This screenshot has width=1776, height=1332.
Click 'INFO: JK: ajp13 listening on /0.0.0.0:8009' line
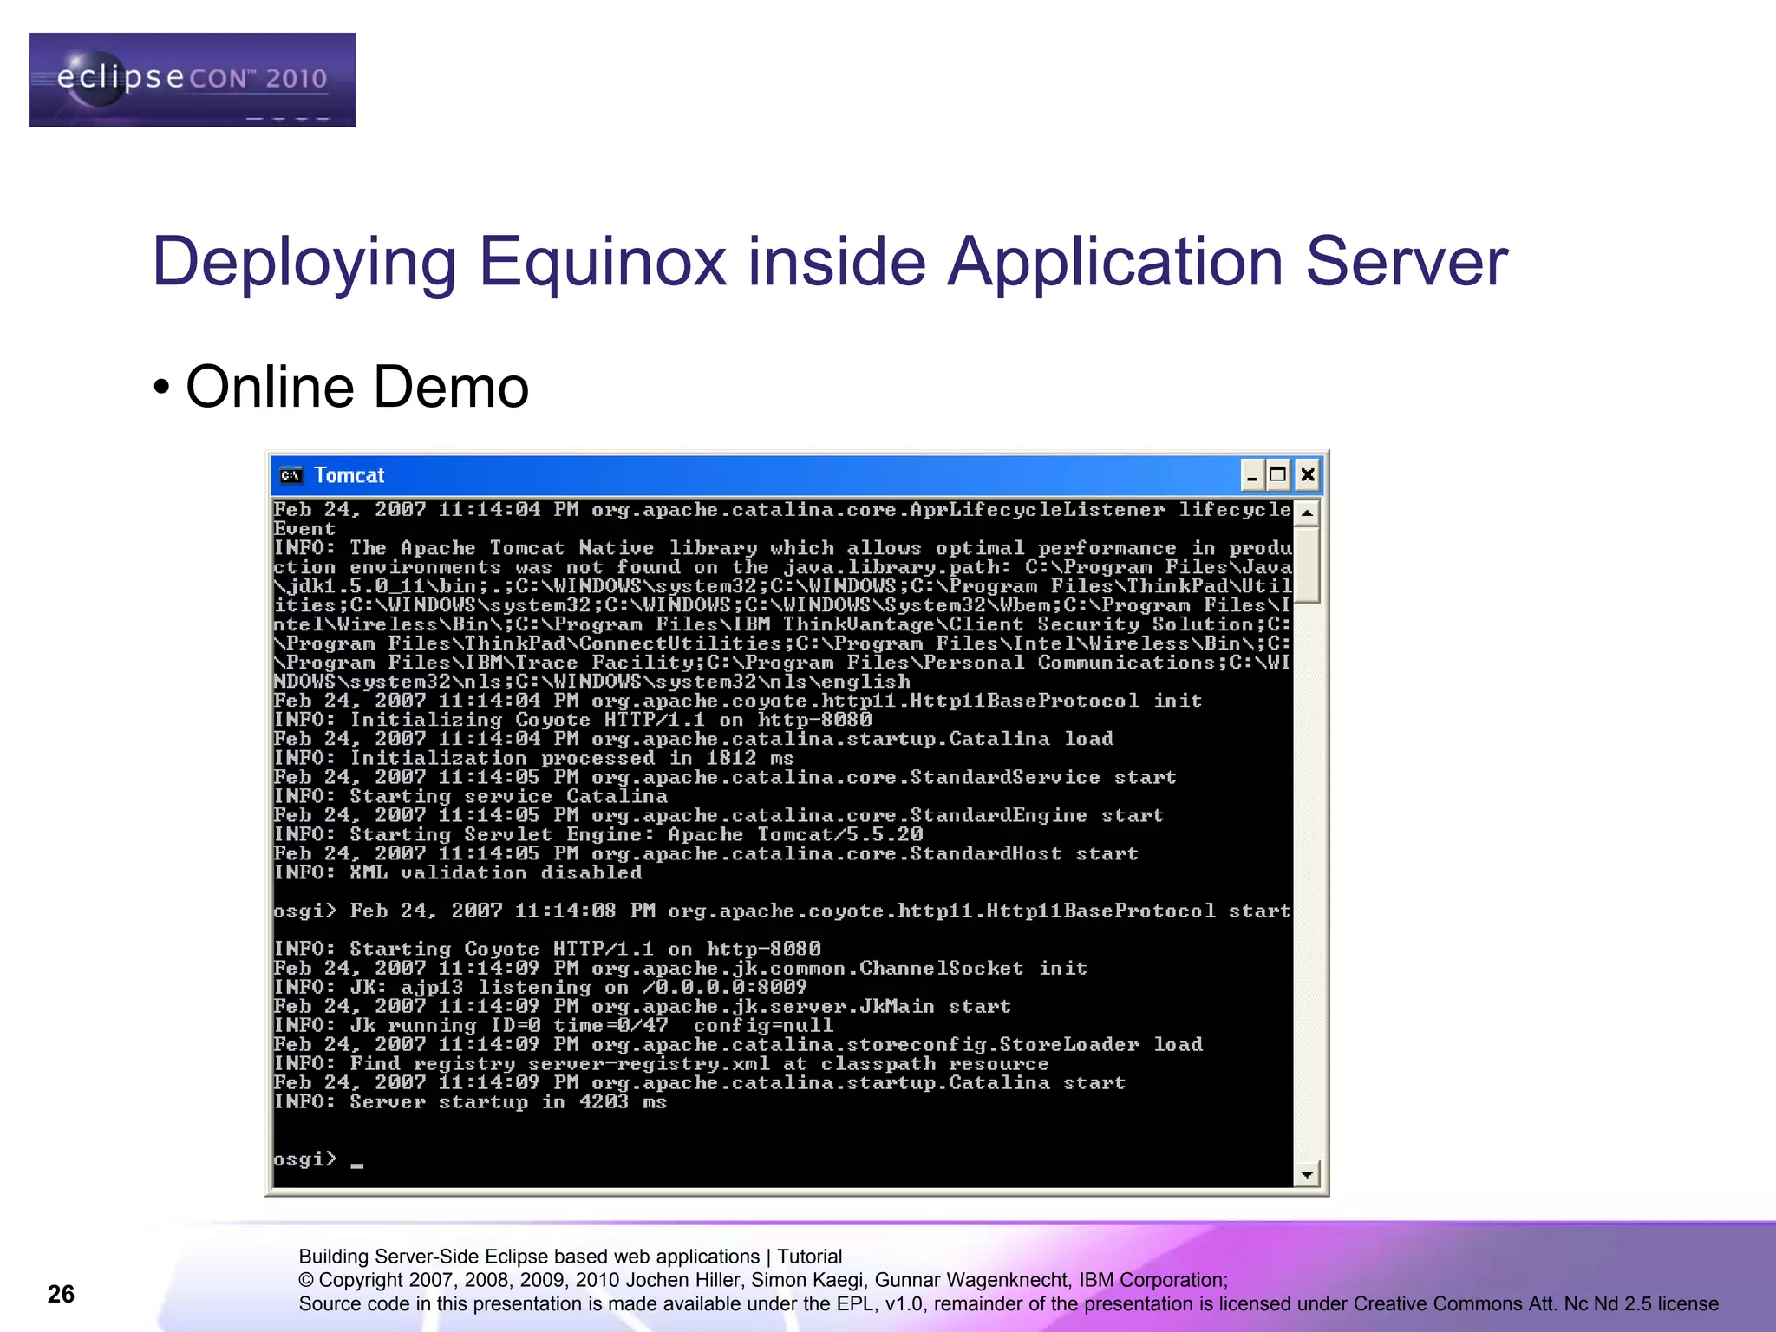point(540,987)
